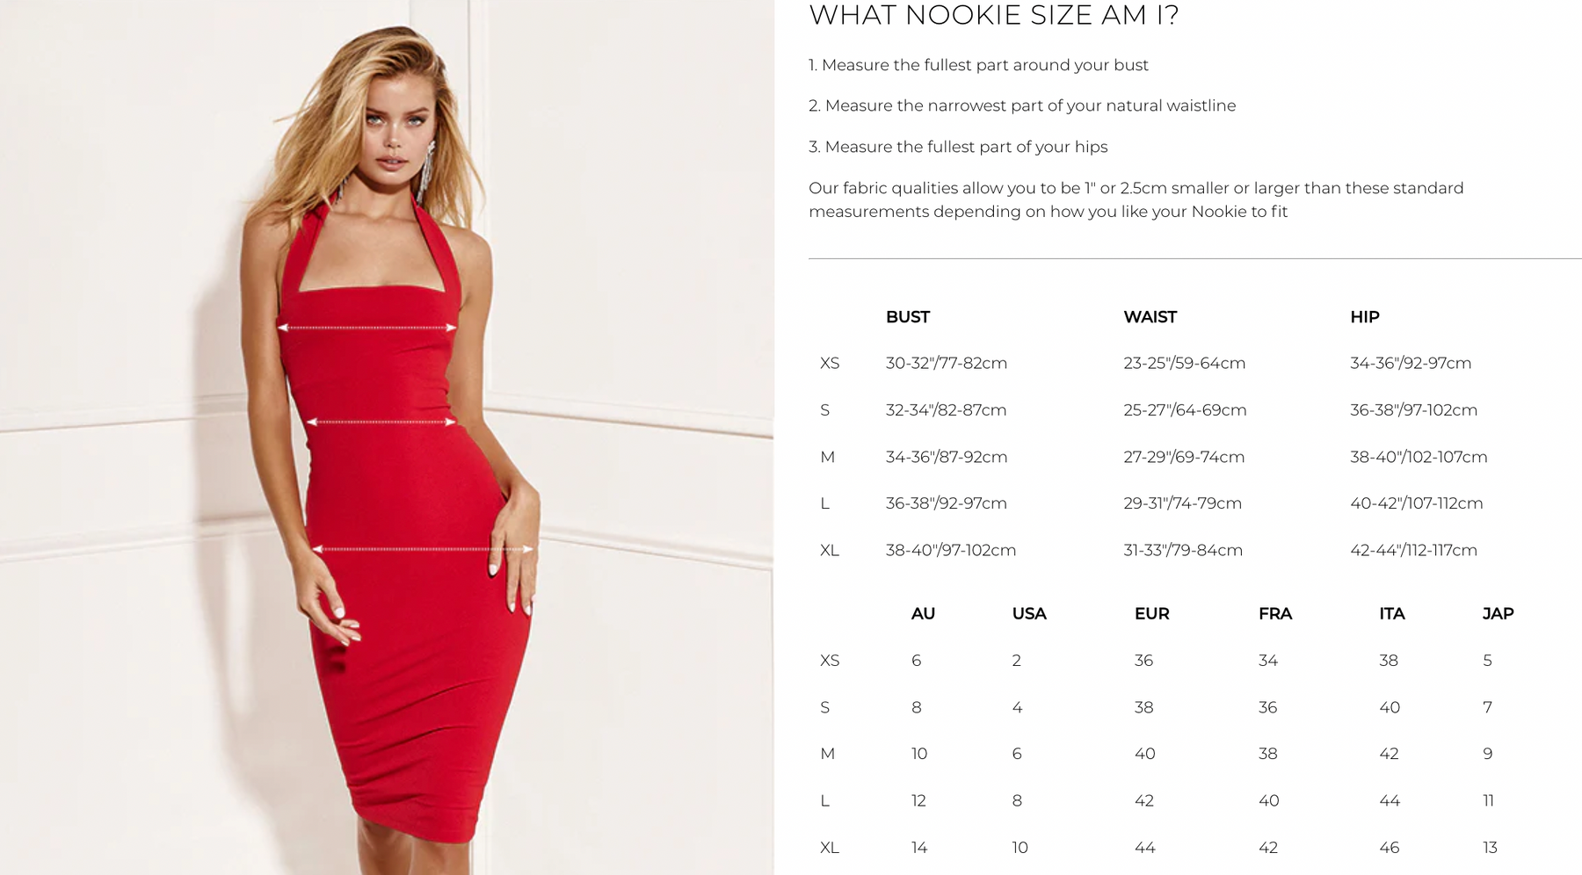1582x875 pixels.
Task: Click the model in red dress image
Action: (x=387, y=437)
